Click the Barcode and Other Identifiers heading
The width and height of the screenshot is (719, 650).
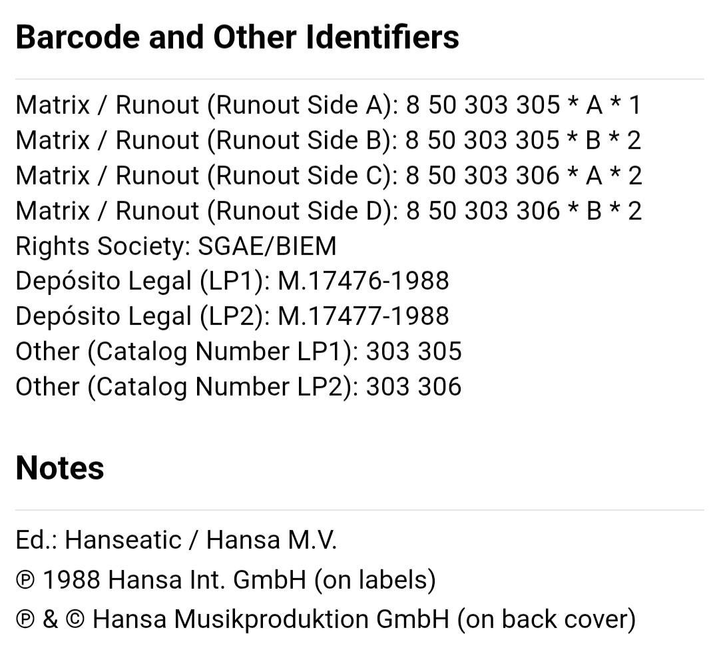tap(237, 37)
